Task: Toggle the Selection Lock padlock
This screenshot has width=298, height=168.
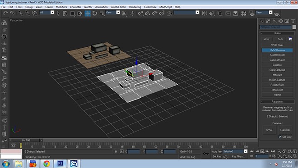Action: [x=116, y=151]
